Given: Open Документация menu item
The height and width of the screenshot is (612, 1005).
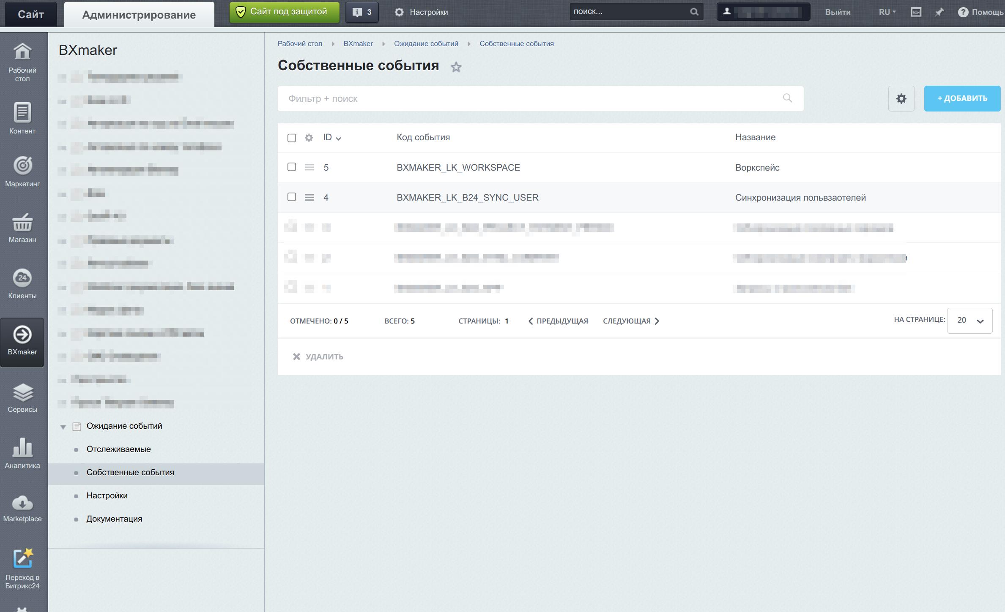Looking at the screenshot, I should [x=114, y=519].
